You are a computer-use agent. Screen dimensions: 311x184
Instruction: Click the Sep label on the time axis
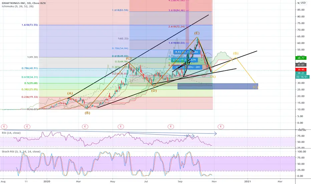pyautogui.click(x=180, y=181)
